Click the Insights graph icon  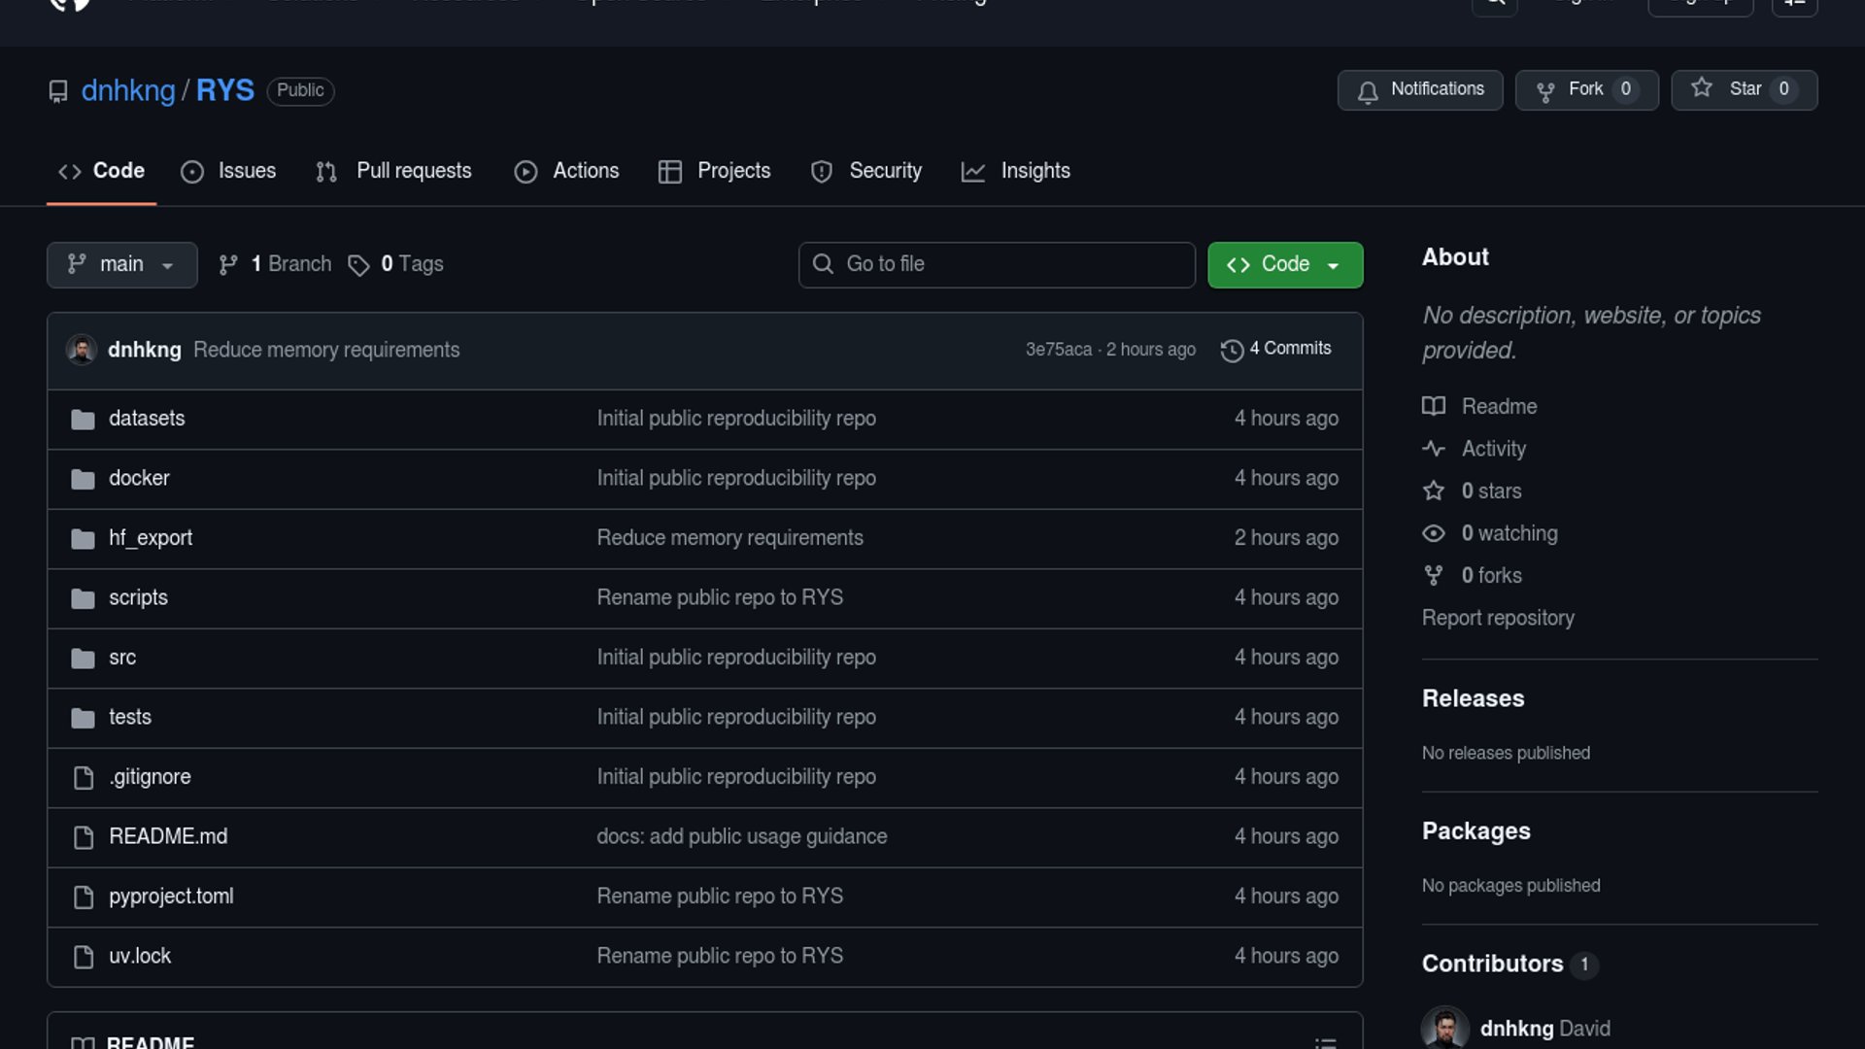pos(973,172)
